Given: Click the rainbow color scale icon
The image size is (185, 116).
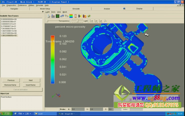Looking at the screenshot, I should click(71, 16).
